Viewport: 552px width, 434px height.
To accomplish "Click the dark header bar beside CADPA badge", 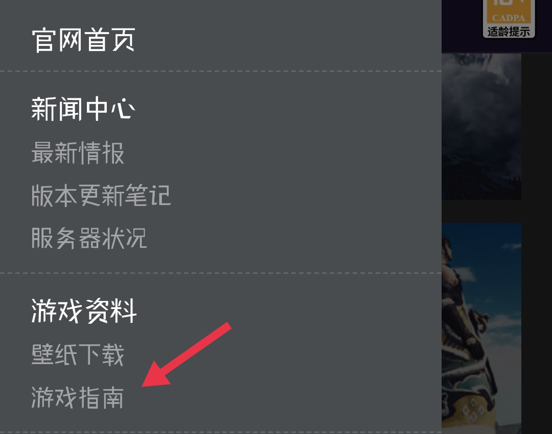I will click(462, 26).
